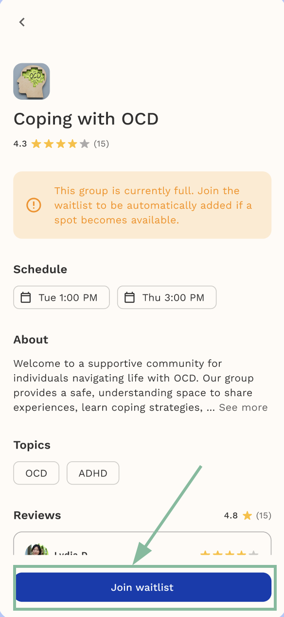The height and width of the screenshot is (617, 284).
Task: Open the (15) rating count beside the title stars
Action: point(101,144)
